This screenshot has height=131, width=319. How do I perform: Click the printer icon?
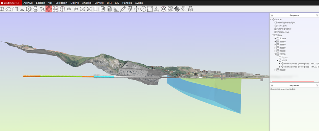35,9
